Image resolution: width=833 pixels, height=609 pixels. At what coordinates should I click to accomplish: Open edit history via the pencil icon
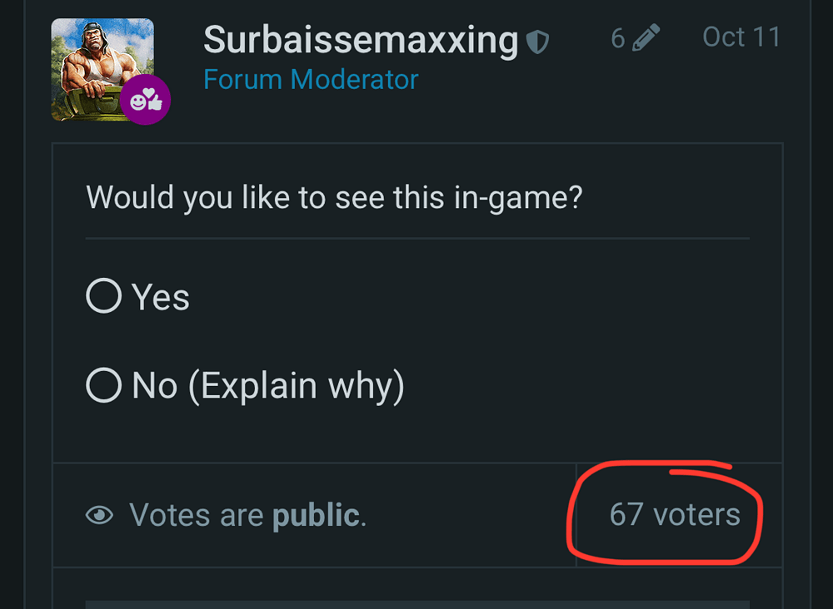(646, 37)
